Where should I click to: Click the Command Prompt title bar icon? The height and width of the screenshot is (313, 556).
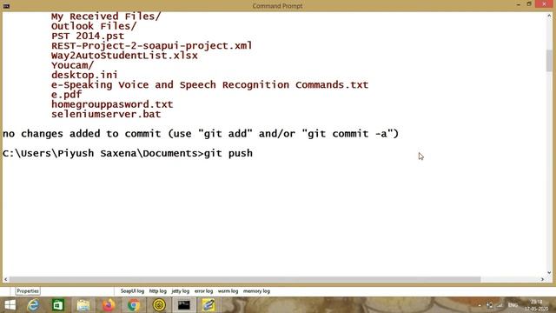(x=6, y=6)
